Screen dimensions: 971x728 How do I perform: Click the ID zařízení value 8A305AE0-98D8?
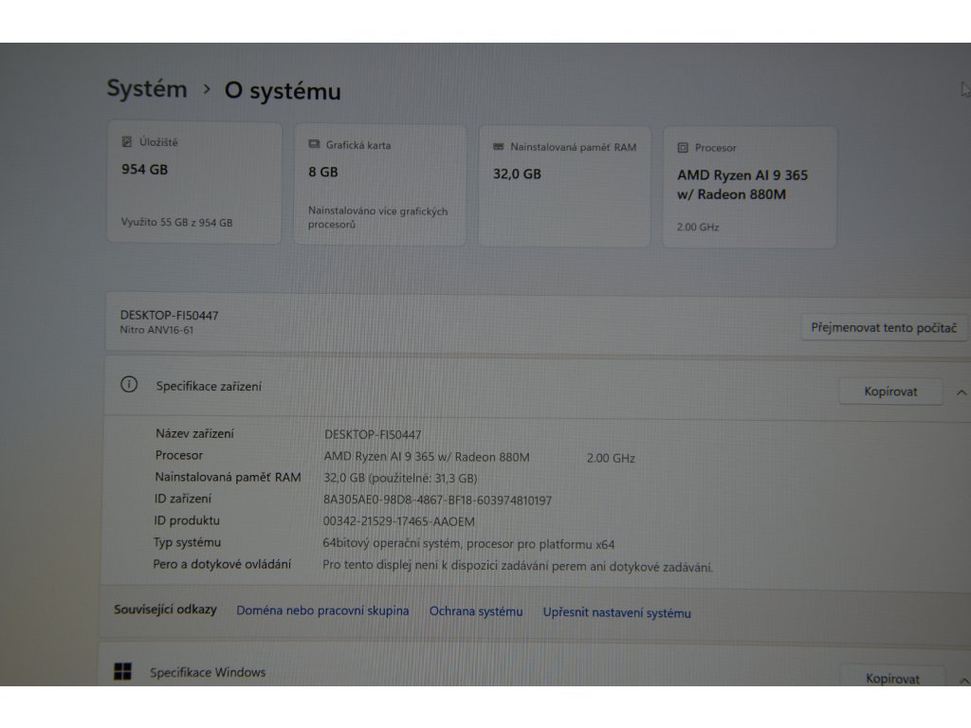(437, 500)
